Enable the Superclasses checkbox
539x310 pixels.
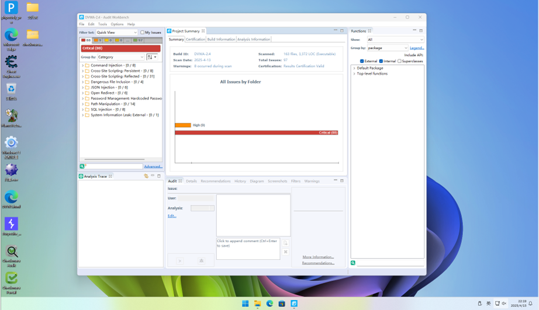click(x=399, y=61)
